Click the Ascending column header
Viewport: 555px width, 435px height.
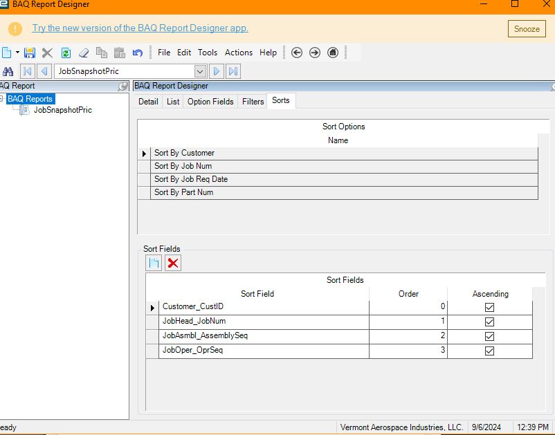click(490, 294)
